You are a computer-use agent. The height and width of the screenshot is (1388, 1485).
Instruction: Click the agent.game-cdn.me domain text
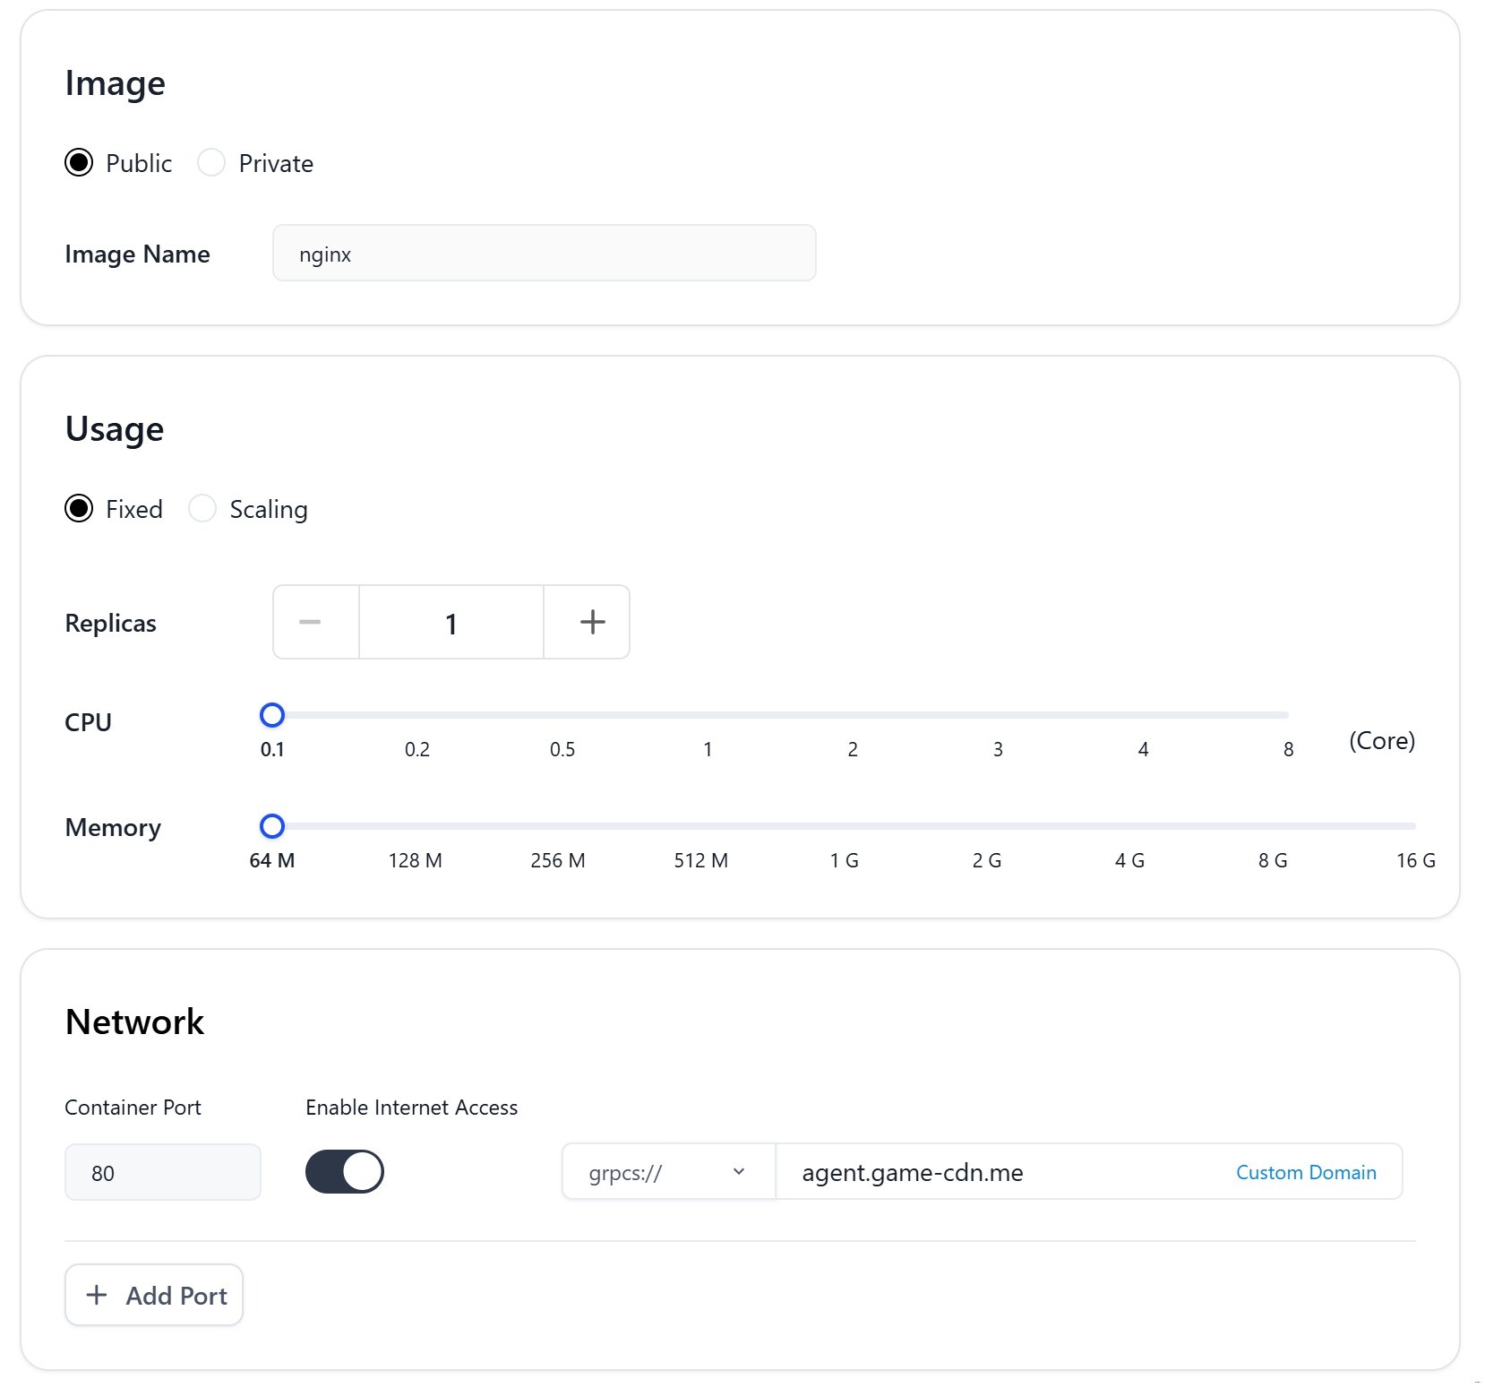click(x=912, y=1172)
